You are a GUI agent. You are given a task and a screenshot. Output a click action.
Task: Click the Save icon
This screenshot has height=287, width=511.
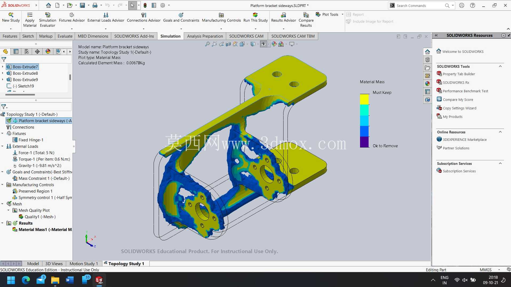point(82,5)
